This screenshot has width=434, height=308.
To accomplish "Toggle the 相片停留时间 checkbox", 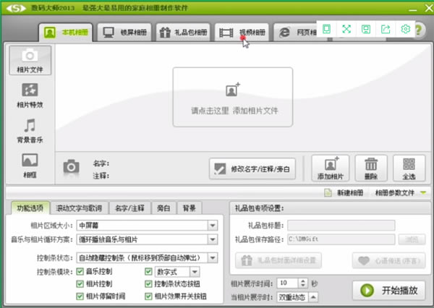I will [80, 296].
